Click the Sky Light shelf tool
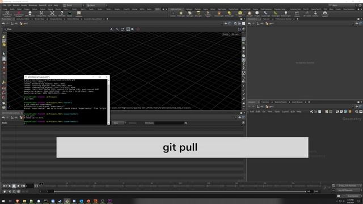Screen dimensions: 363x204 [250, 14]
